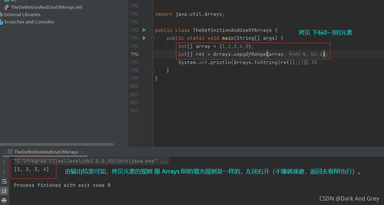Click the project panel horizontal scrollbar
Screen dimensions: 384x205
coord(57,144)
